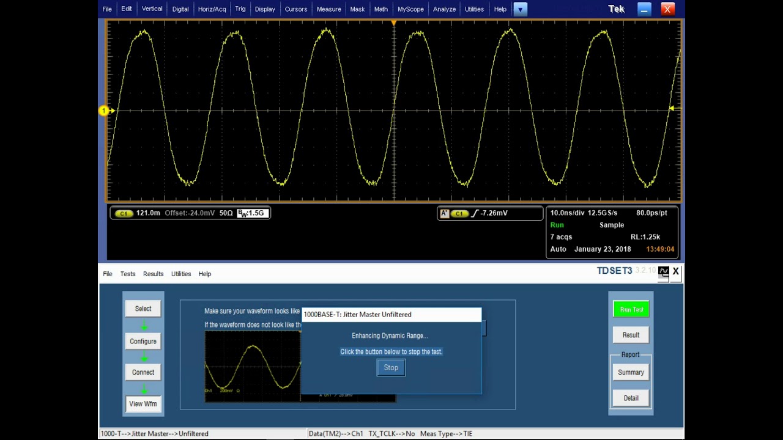Viewport: 783px width, 440px height.
Task: Close the TDSET3 panel with X
Action: [x=676, y=271]
